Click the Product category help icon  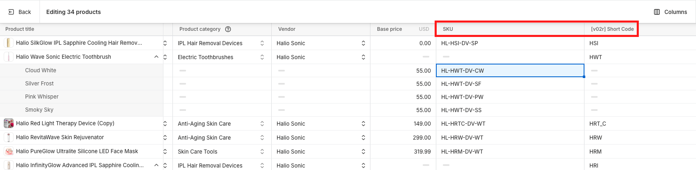228,29
